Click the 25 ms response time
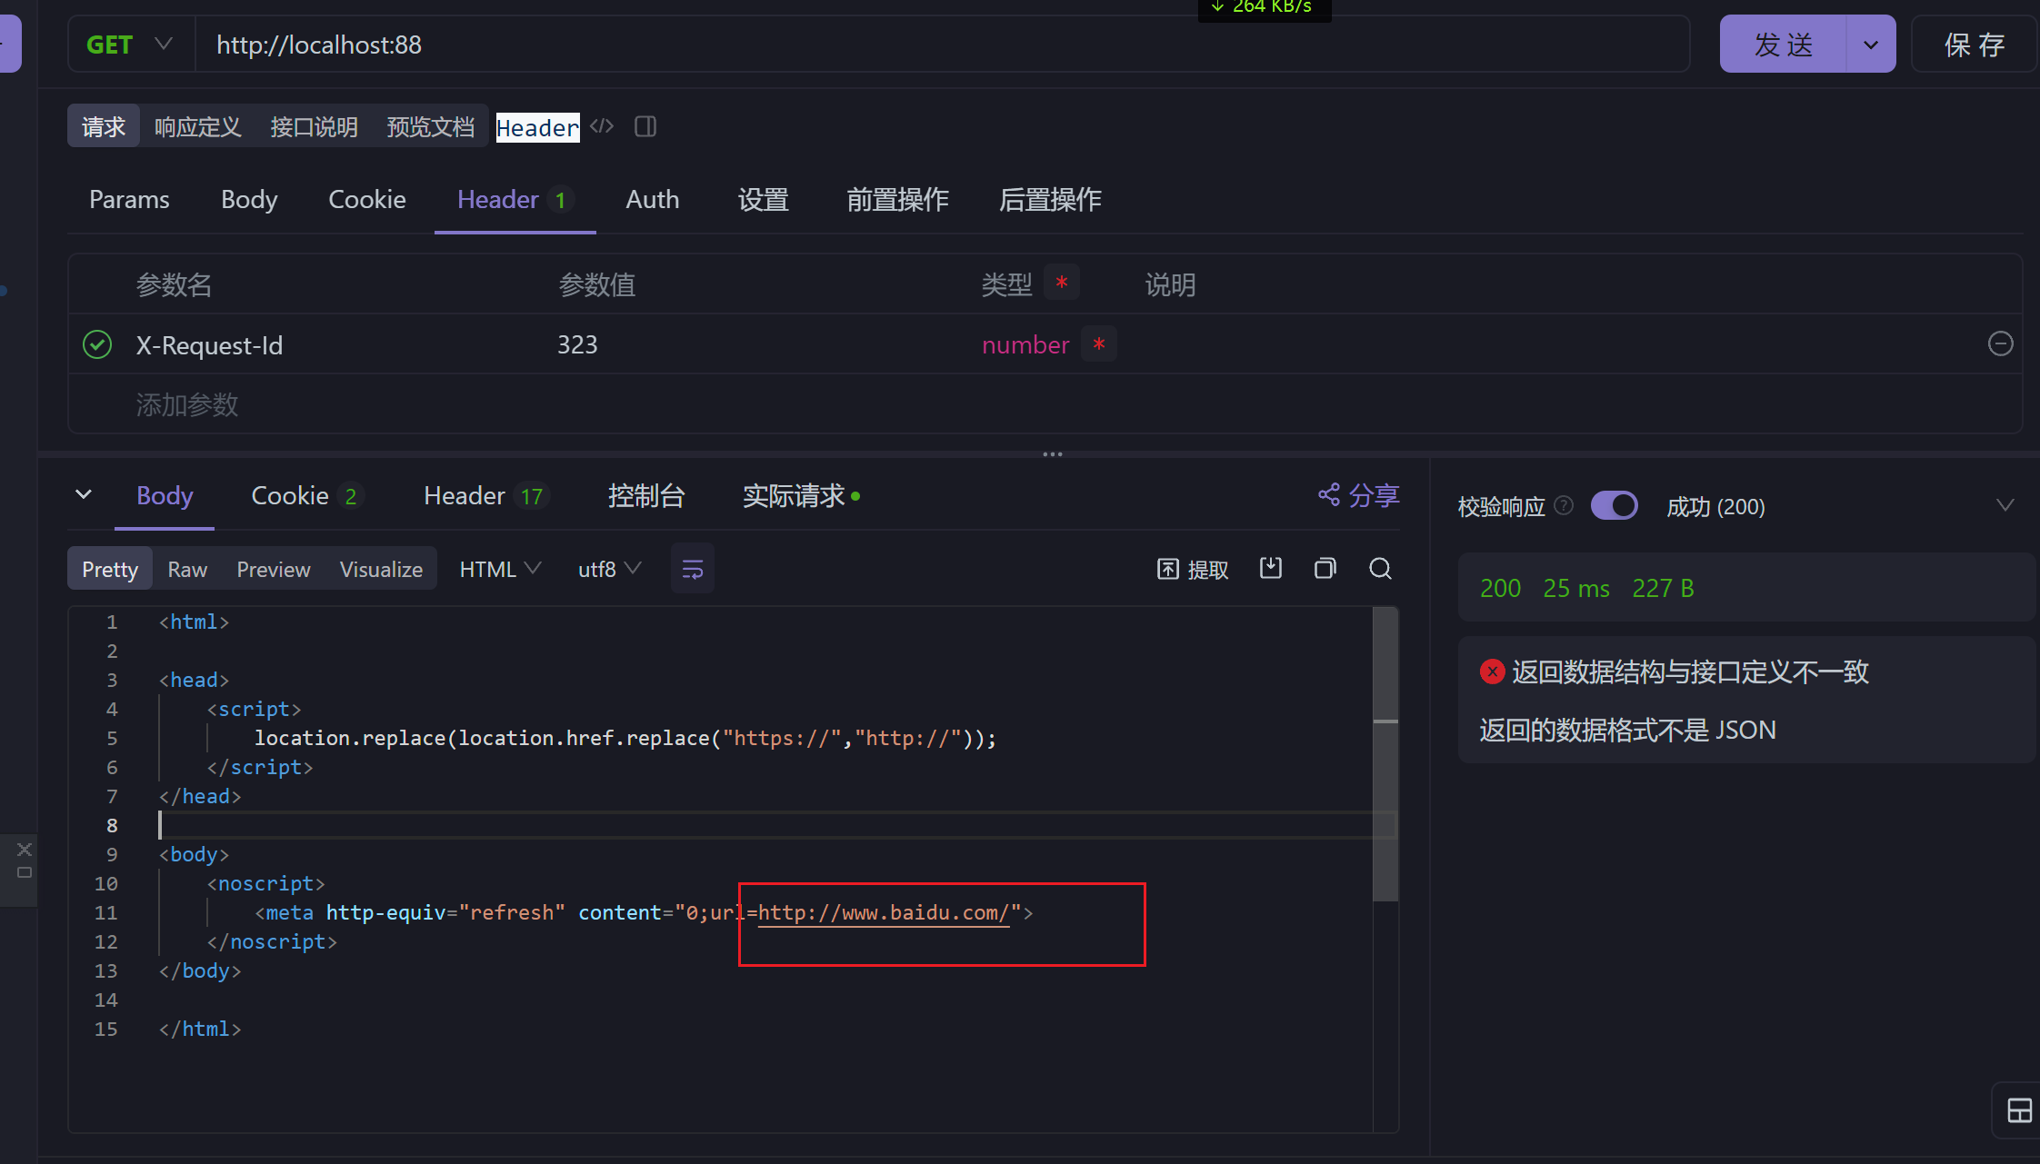The image size is (2040, 1164). [x=1576, y=588]
